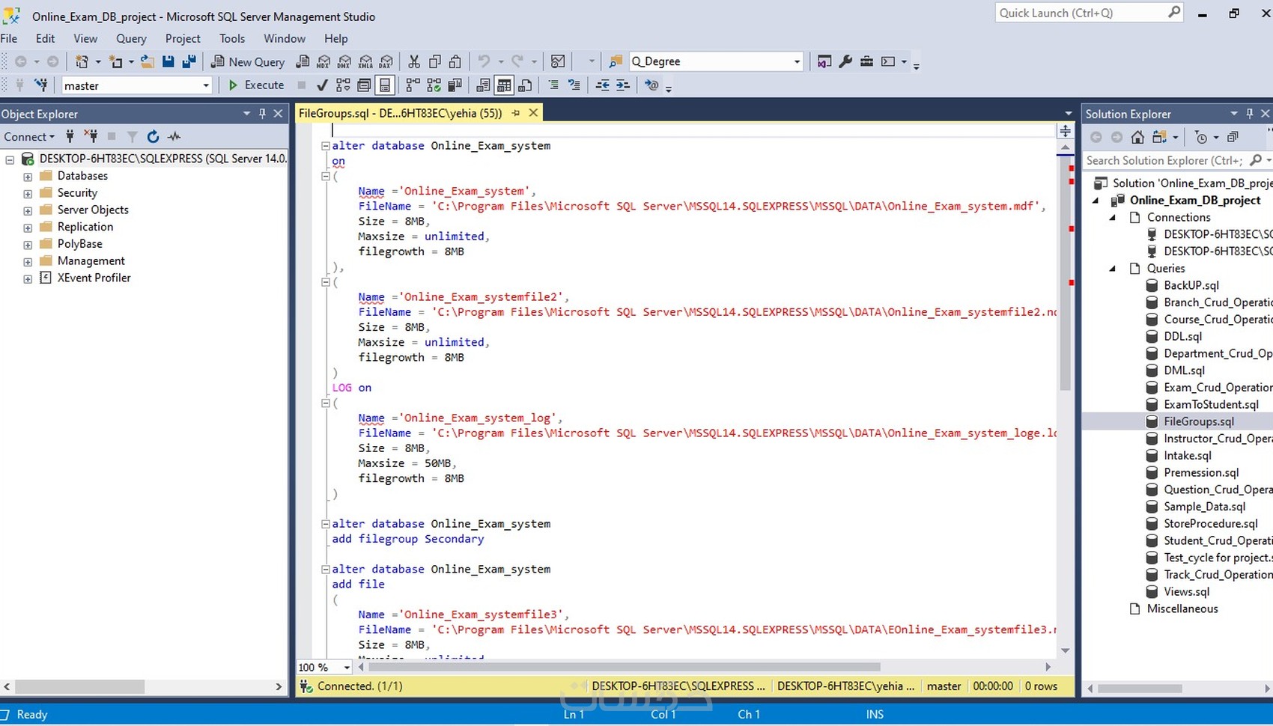This screenshot has height=726, width=1273.
Task: Toggle Results to Text output mode
Action: click(483, 85)
